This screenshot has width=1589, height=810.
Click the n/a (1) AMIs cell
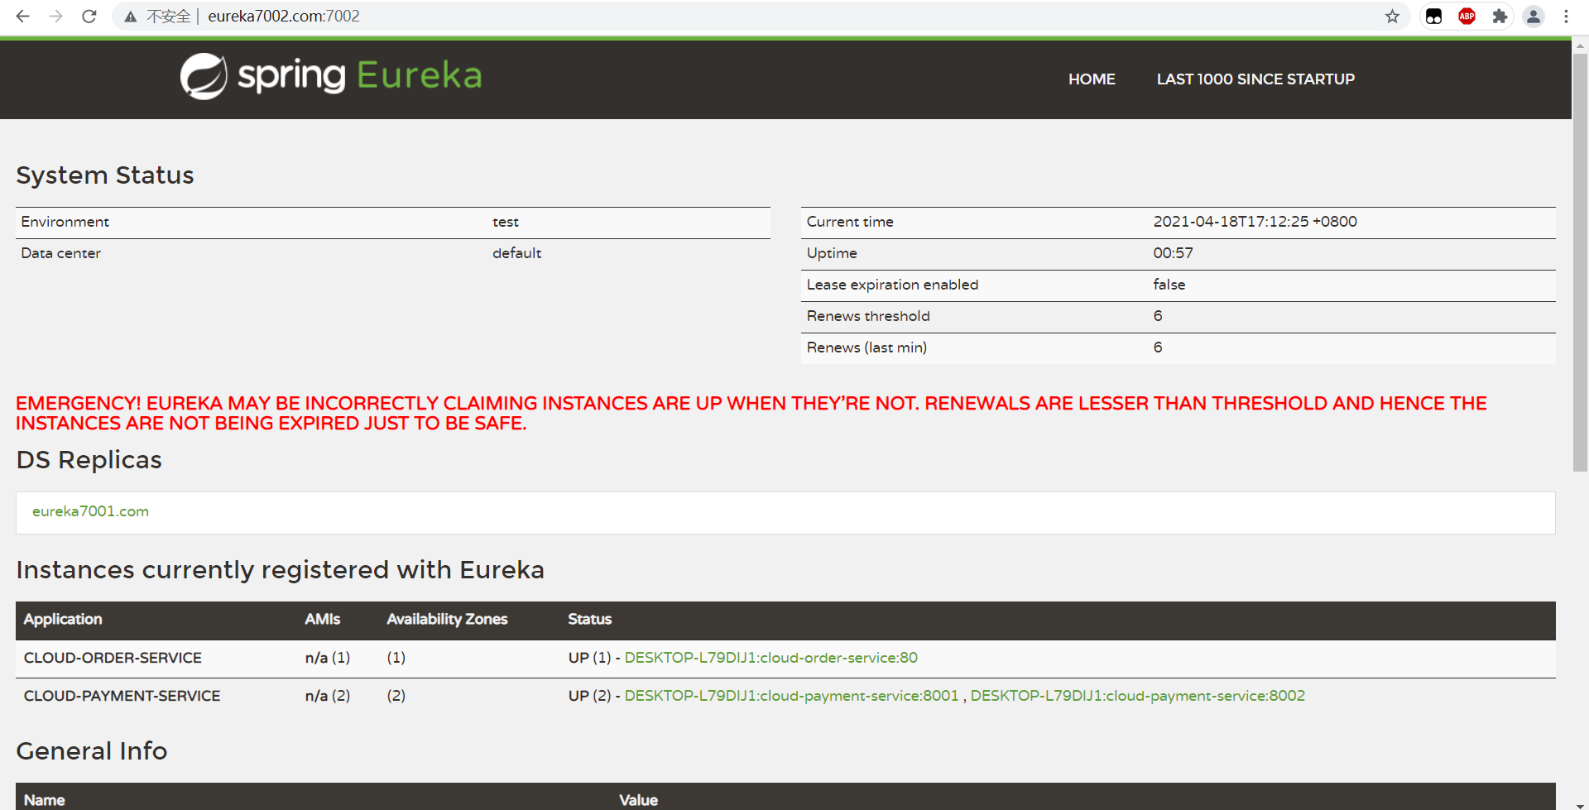328,658
